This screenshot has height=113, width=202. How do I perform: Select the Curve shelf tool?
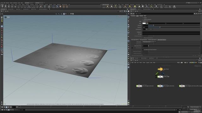tap(29, 7)
